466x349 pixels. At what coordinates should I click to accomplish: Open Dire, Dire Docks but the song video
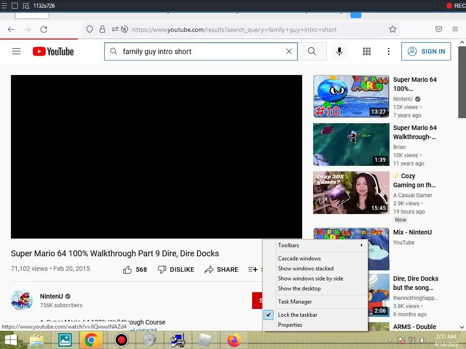tap(415, 283)
